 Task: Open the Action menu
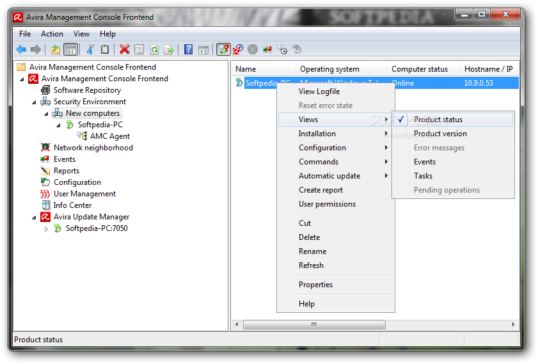tap(52, 34)
